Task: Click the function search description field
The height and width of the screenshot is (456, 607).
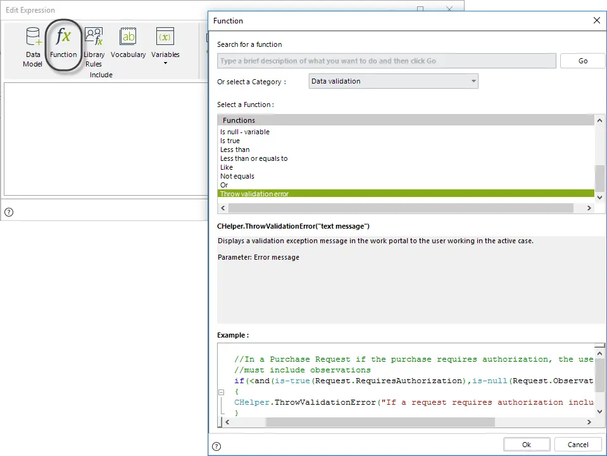Action: tap(386, 61)
